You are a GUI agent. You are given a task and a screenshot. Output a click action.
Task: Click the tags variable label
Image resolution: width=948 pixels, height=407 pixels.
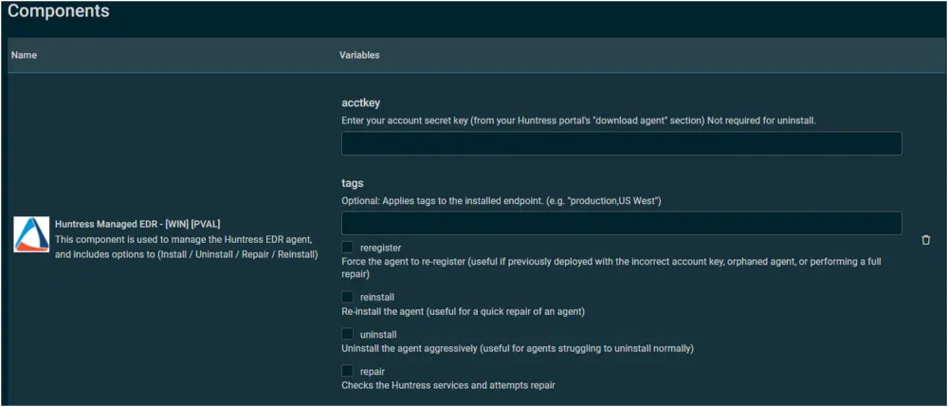(x=353, y=183)
